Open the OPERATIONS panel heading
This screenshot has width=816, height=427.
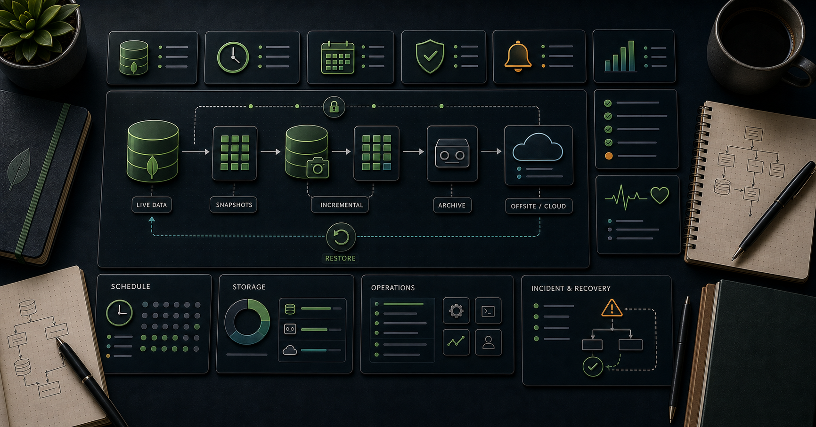click(x=393, y=288)
